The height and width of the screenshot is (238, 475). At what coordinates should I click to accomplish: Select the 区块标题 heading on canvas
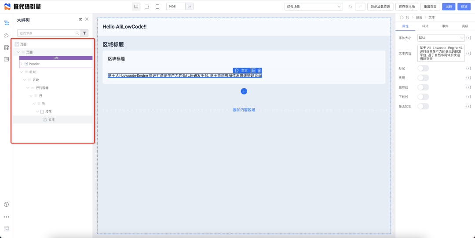pyautogui.click(x=117, y=59)
